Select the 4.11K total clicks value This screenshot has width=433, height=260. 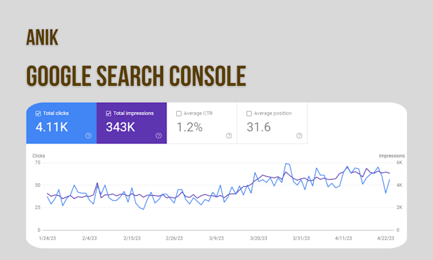pos(52,127)
